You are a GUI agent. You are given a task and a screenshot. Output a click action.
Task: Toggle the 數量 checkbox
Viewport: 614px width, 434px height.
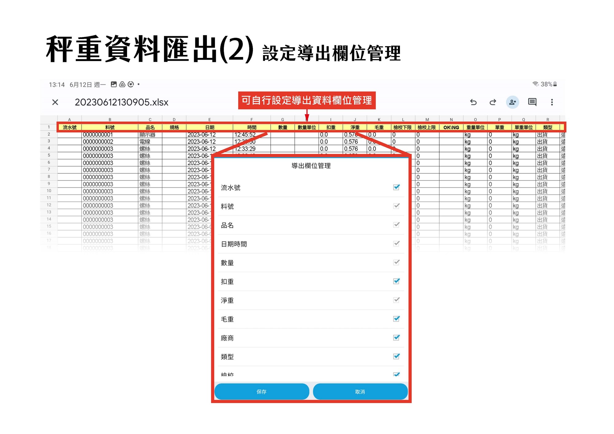[396, 262]
